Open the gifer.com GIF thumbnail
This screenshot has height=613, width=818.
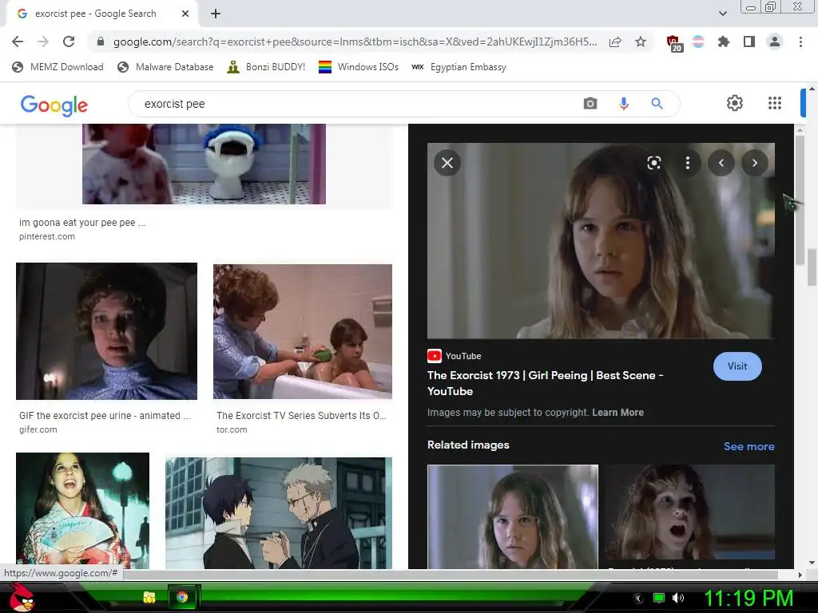(x=106, y=331)
